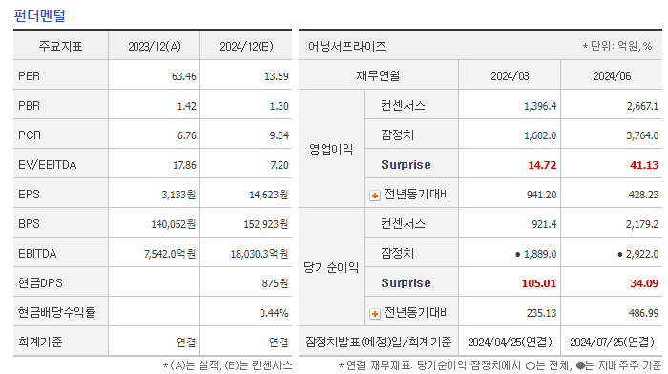Click the 당기순이익 group label

tap(331, 267)
